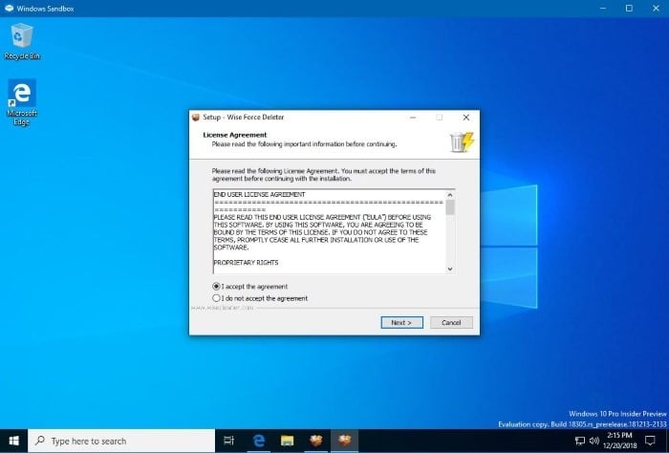Click the license scrollbar up arrow
The width and height of the screenshot is (669, 453).
(450, 195)
